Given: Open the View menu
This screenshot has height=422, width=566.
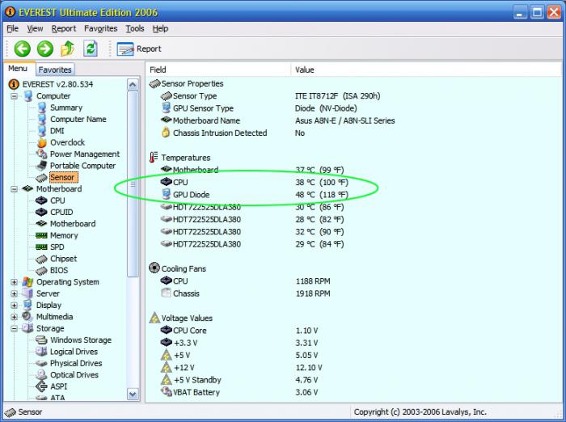Looking at the screenshot, I should [35, 28].
